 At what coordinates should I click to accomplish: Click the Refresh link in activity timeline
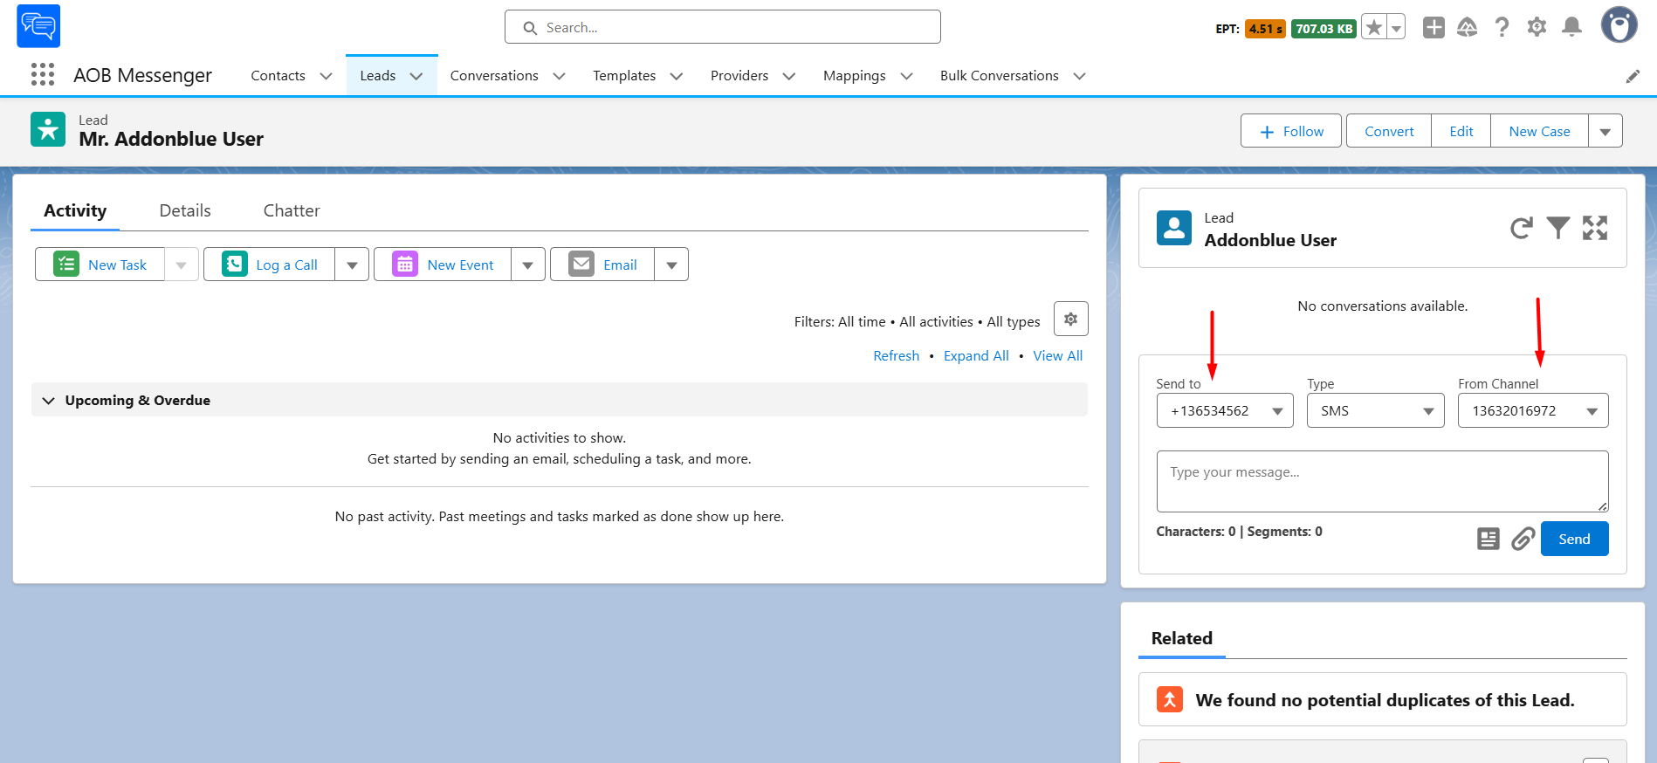tap(897, 355)
